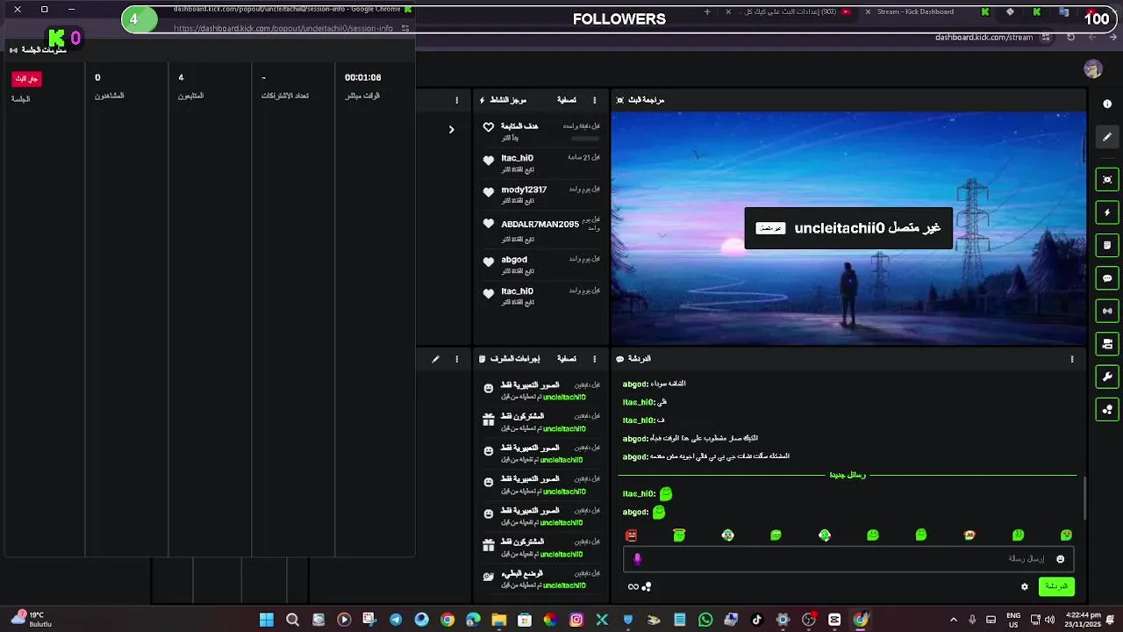
Task: Click the activity feed filter label
Action: (x=567, y=100)
